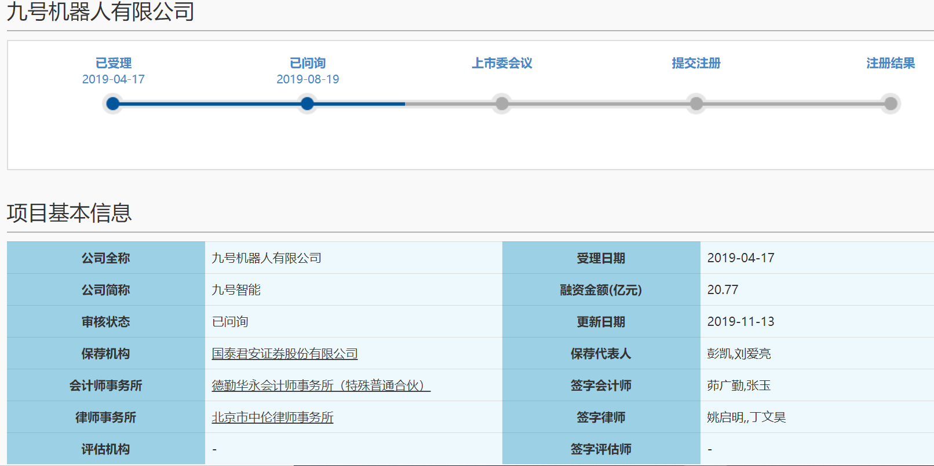Viewport: 934px width, 466px height.
Task: Click the 更新日期 header cell
Action: click(x=601, y=321)
